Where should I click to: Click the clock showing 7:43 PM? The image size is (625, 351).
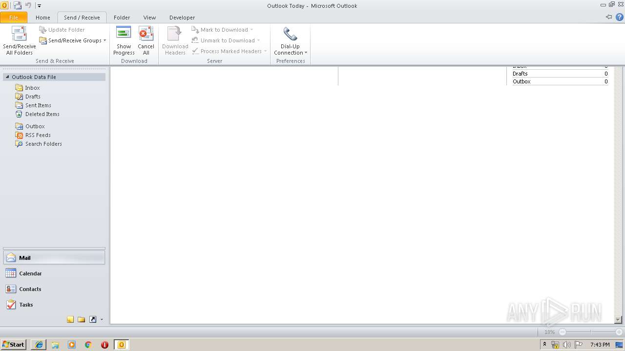600,345
